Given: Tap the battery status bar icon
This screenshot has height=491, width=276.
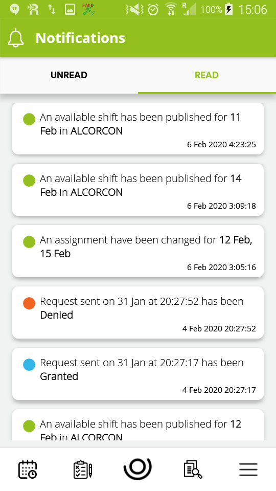Looking at the screenshot, I should pos(229,9).
